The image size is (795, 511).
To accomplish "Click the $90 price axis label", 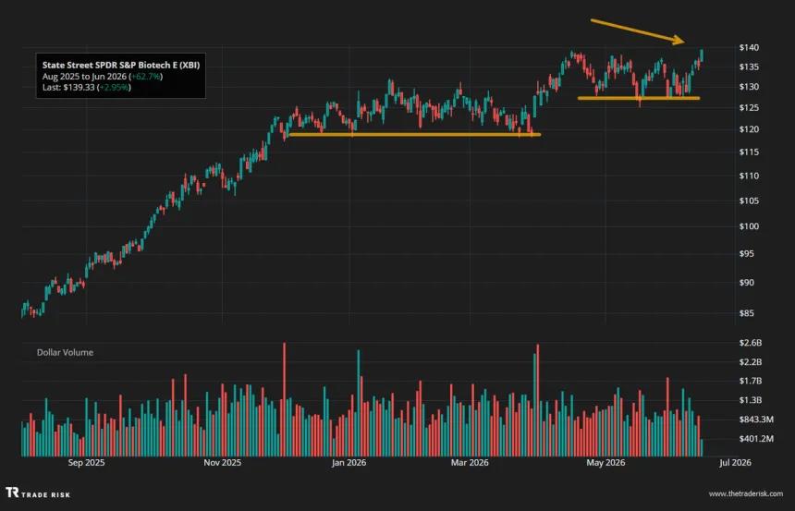I will pos(747,283).
